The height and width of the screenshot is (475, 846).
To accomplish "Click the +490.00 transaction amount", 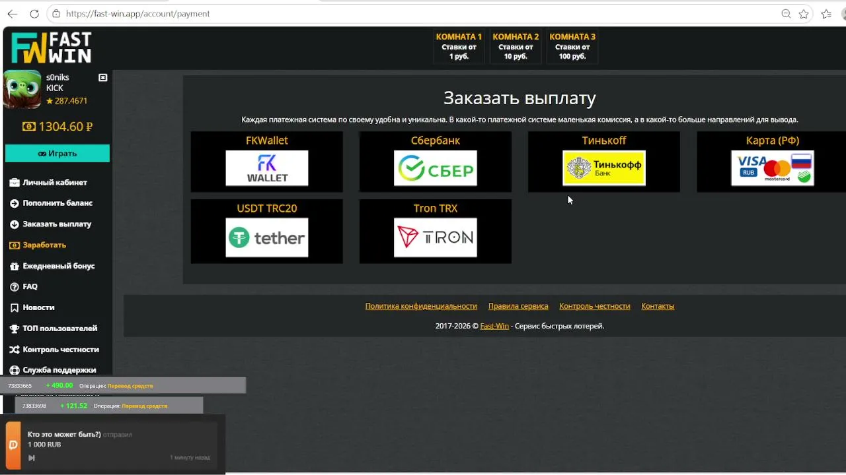I will point(59,386).
